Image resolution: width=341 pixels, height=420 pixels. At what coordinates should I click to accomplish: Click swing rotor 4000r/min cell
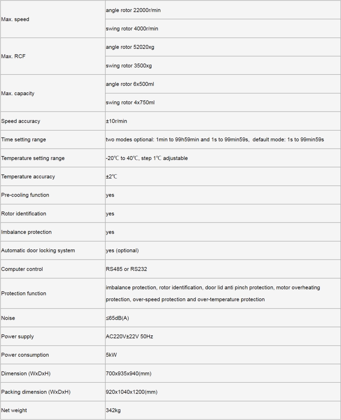pos(223,29)
